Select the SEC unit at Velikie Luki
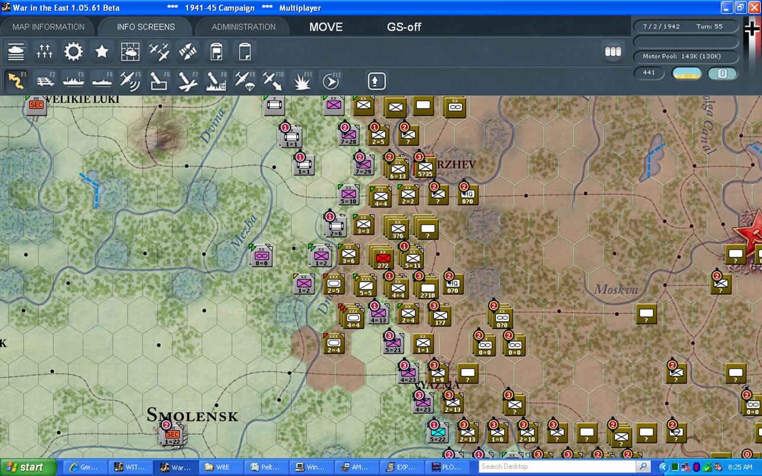This screenshot has width=762, height=476. [36, 105]
